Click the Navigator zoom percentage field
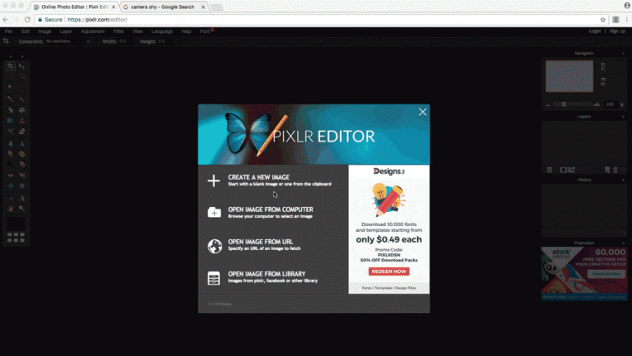This screenshot has width=632, height=356. (x=611, y=104)
